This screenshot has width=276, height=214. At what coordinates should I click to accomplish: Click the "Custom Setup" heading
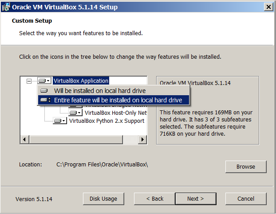32,20
